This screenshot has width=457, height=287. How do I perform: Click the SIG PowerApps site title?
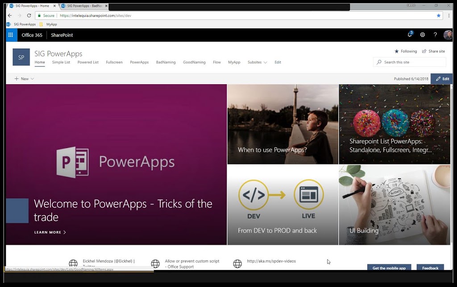[x=58, y=53]
